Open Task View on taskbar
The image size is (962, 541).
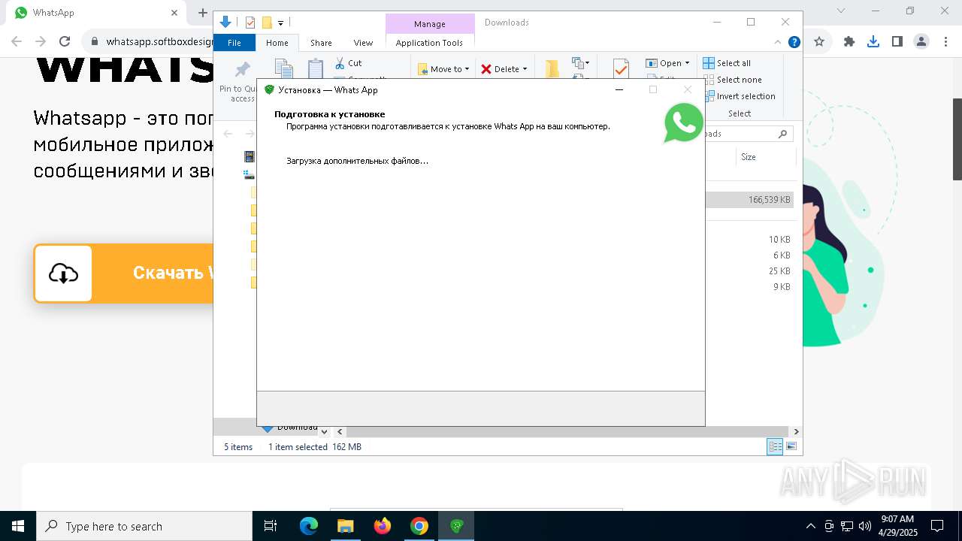(x=271, y=526)
